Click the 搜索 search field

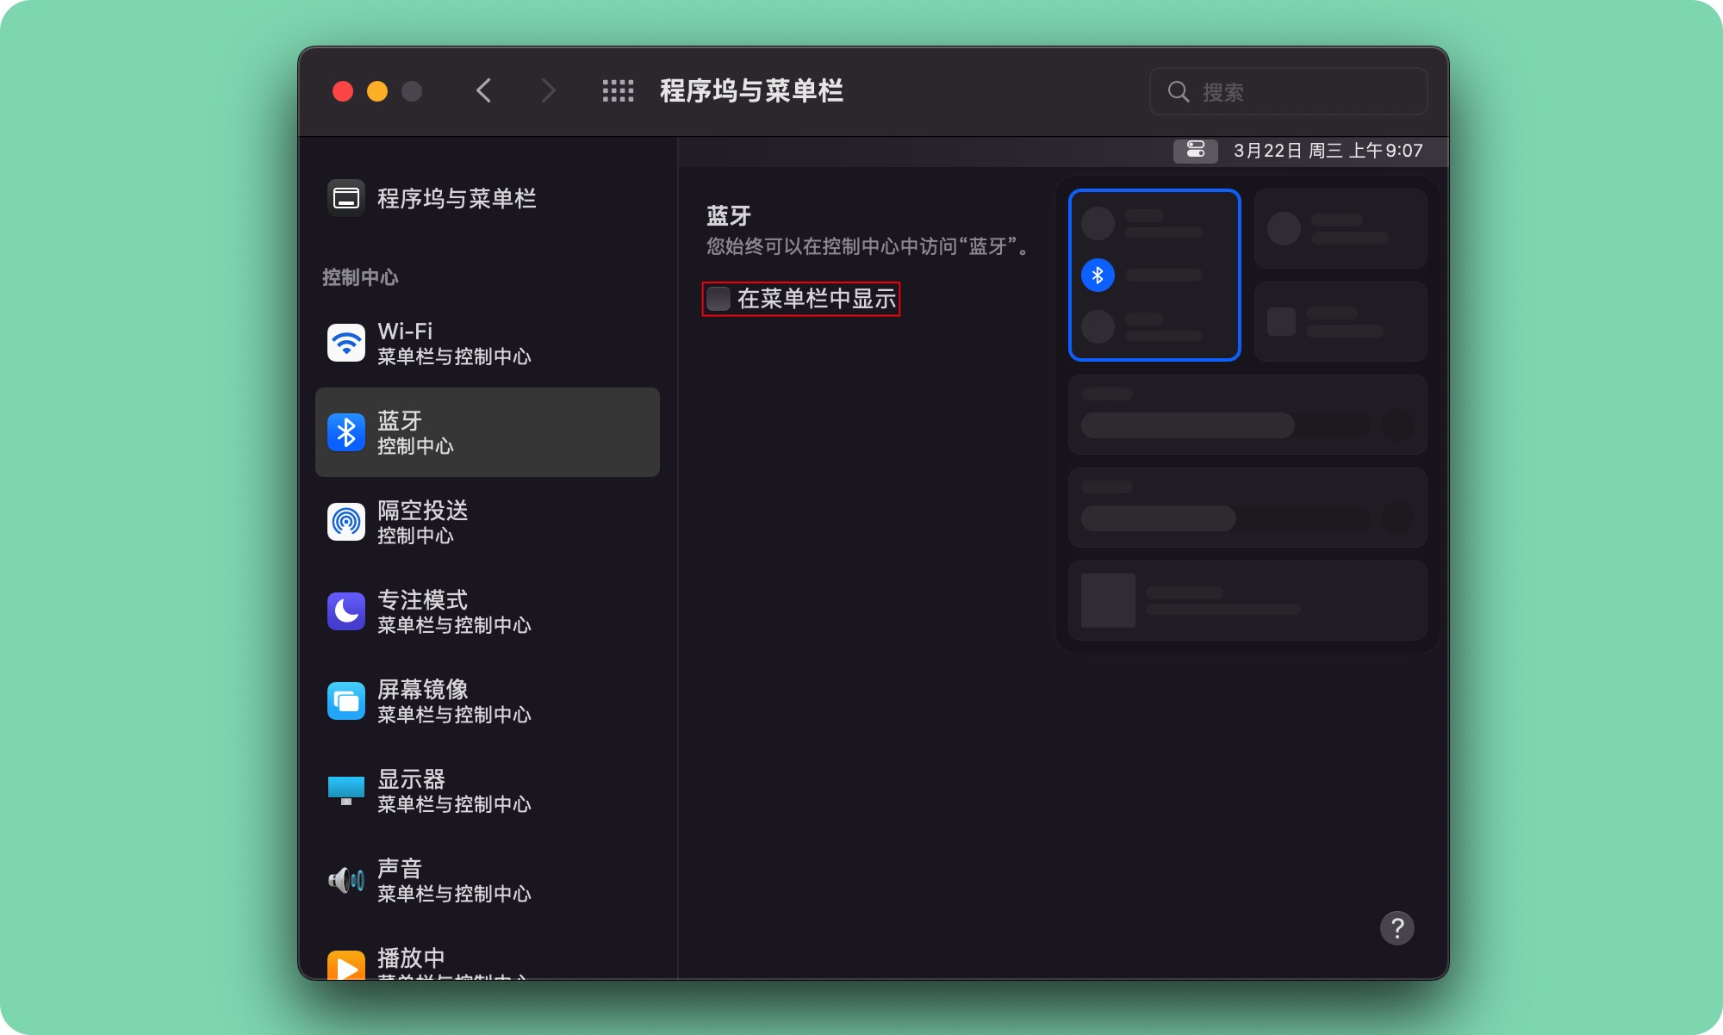tap(1288, 91)
